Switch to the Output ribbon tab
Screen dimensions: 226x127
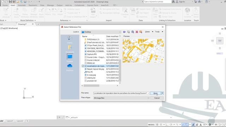(60, 5)
